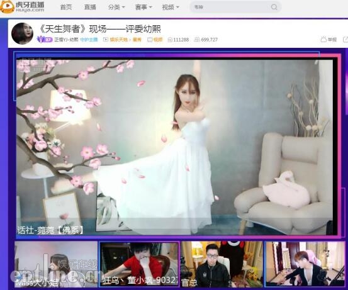
Task: Expand the 赛事 dropdown menu
Action: pyautogui.click(x=143, y=7)
